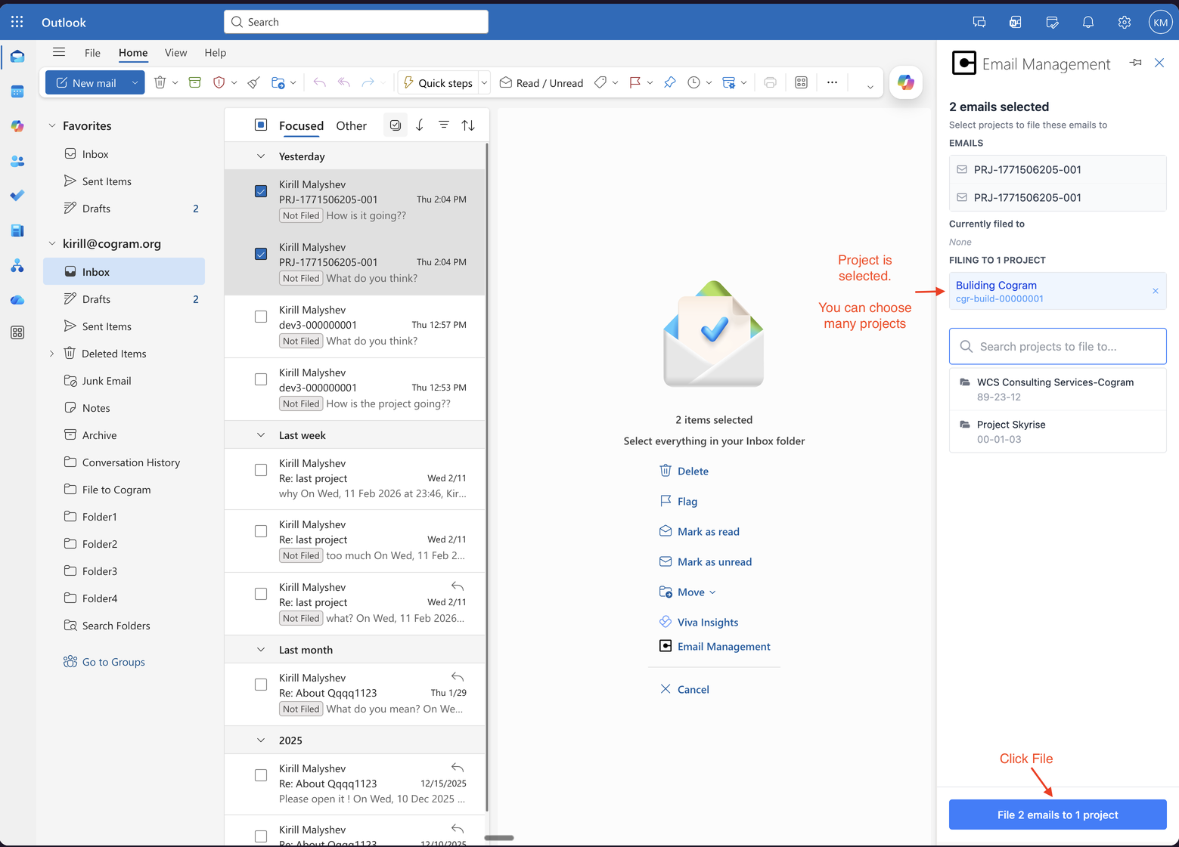Pin the Email Management pane
The width and height of the screenshot is (1179, 847).
1136,63
